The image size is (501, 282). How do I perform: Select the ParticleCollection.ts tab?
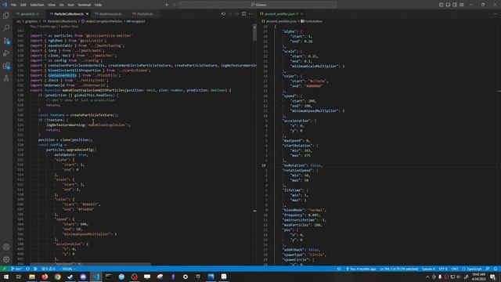tap(68, 14)
